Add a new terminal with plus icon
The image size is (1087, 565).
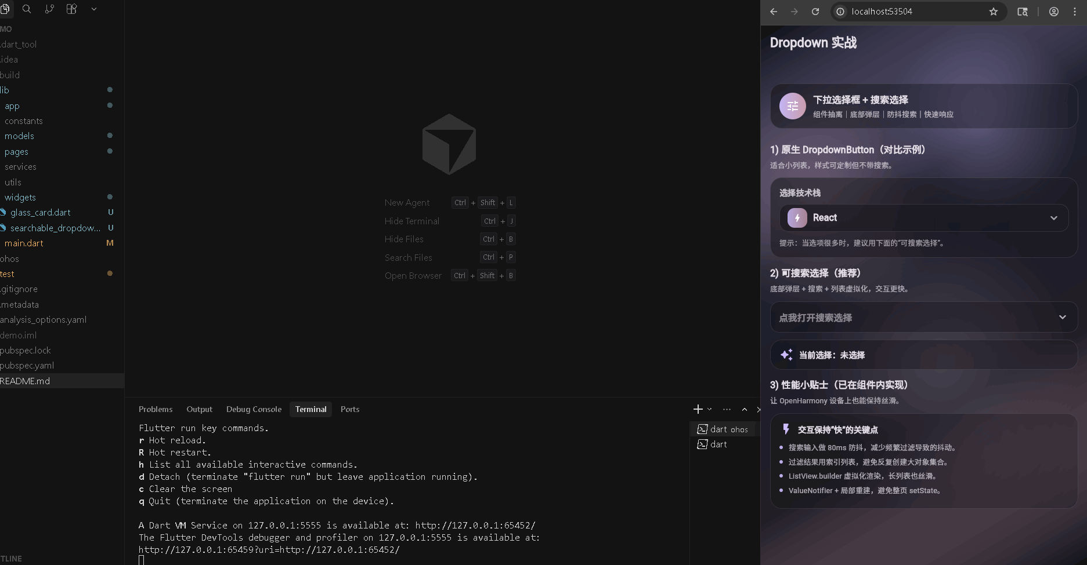(698, 409)
